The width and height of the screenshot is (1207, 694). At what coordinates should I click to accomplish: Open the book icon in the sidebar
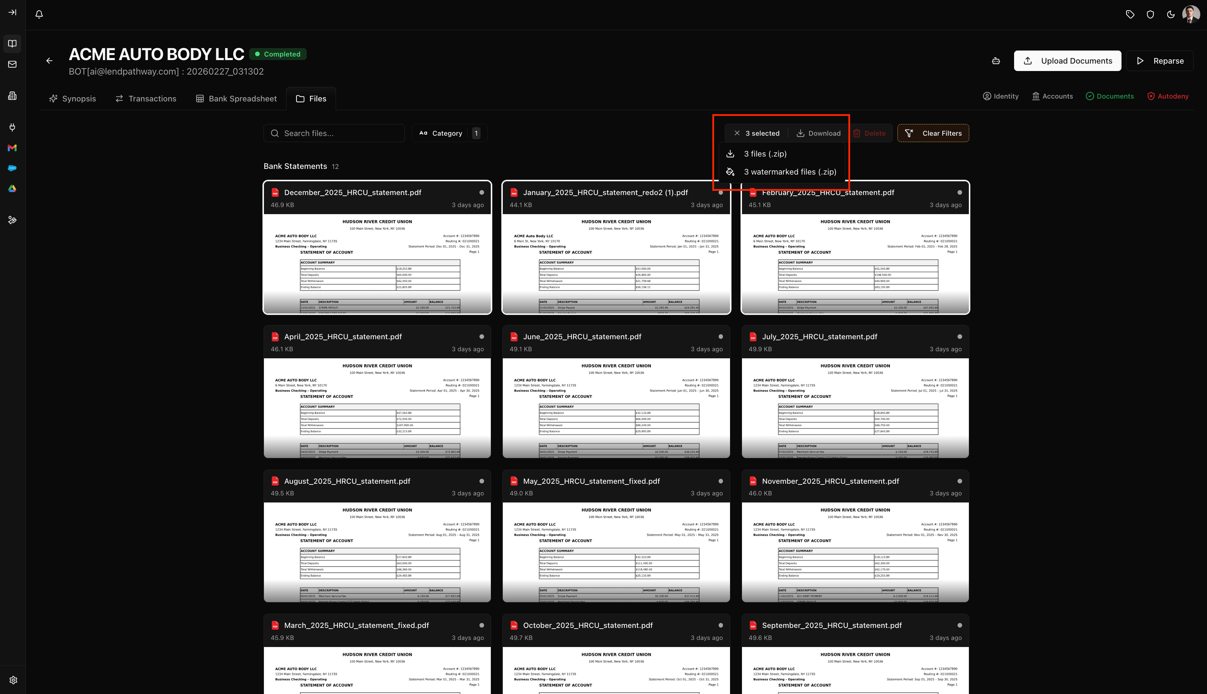(x=12, y=44)
